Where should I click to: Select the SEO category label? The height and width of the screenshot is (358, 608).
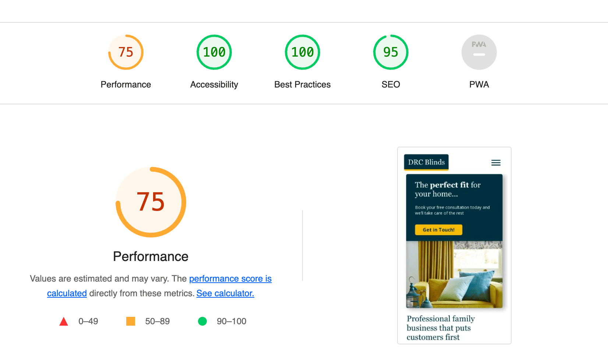pyautogui.click(x=391, y=85)
